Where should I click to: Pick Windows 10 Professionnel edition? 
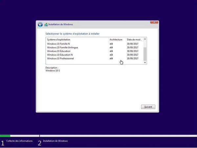(95, 58)
